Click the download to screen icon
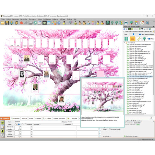 tap(12, 23)
